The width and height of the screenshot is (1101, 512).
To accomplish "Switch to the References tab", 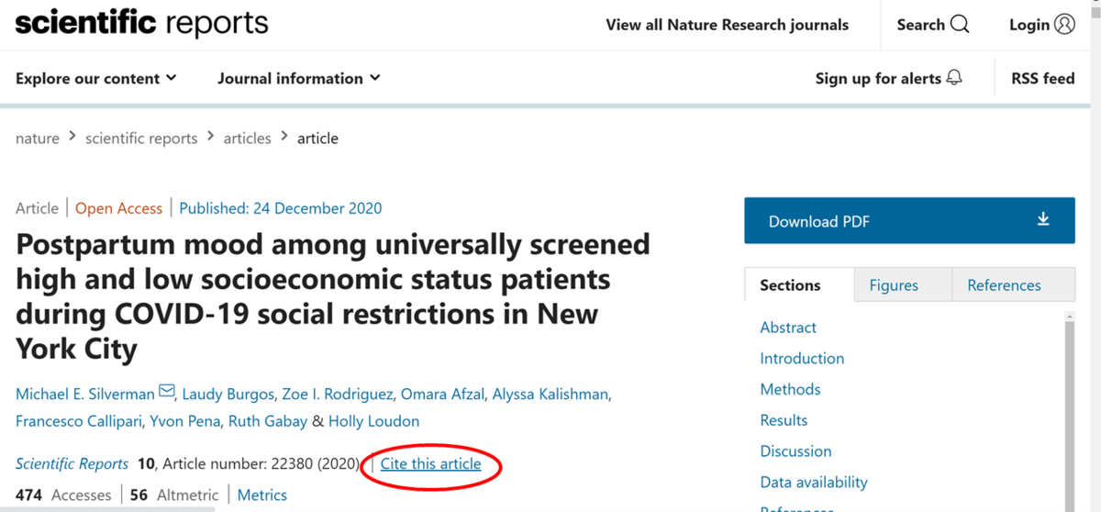I will coord(1004,285).
